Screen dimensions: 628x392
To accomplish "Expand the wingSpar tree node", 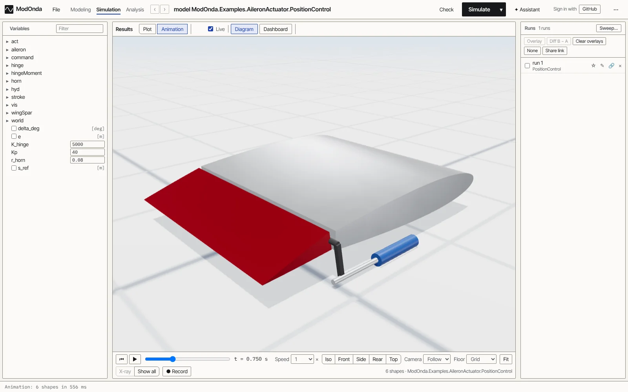I will (7, 113).
